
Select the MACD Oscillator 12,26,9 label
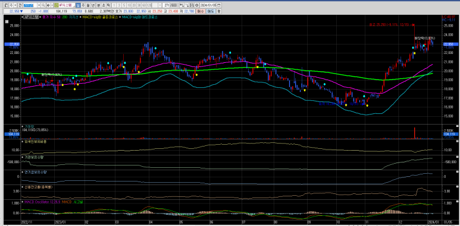(x=42, y=202)
